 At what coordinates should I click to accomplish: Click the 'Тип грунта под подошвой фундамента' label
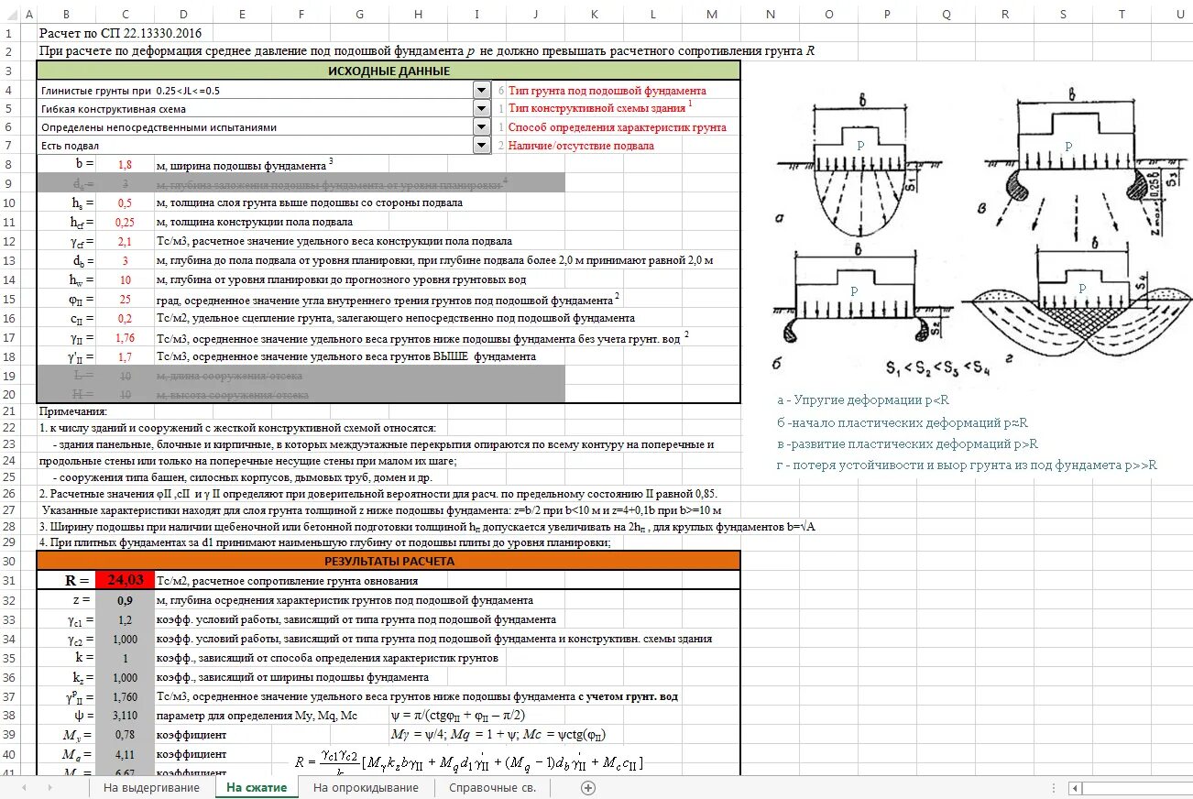point(607,91)
